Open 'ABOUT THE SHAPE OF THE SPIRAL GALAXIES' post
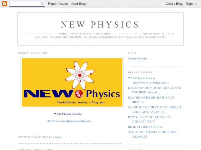Viewport: 201px width, 150px height. tap(153, 134)
